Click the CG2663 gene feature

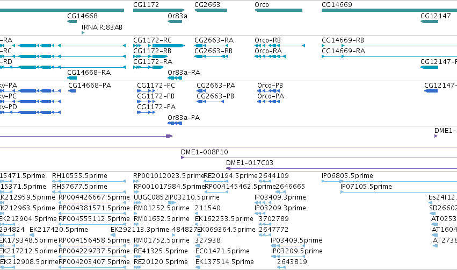point(211,10)
